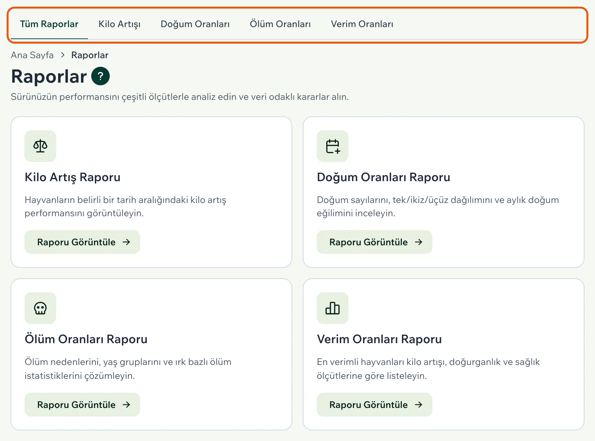
Task: Select the Tüm Raporlar tab
Action: point(49,24)
